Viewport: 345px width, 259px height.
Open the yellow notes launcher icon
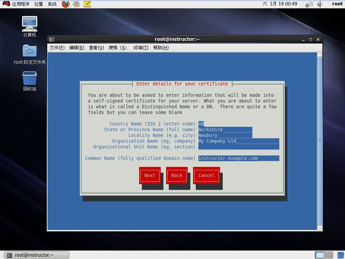(x=87, y=4)
